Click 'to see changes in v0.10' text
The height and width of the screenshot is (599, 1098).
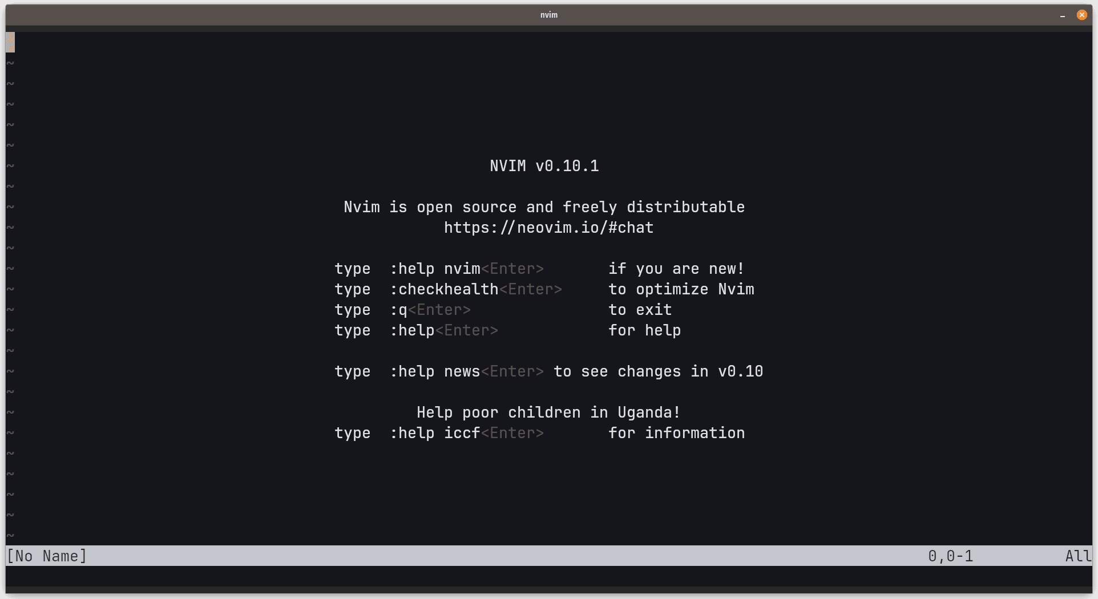tap(658, 371)
